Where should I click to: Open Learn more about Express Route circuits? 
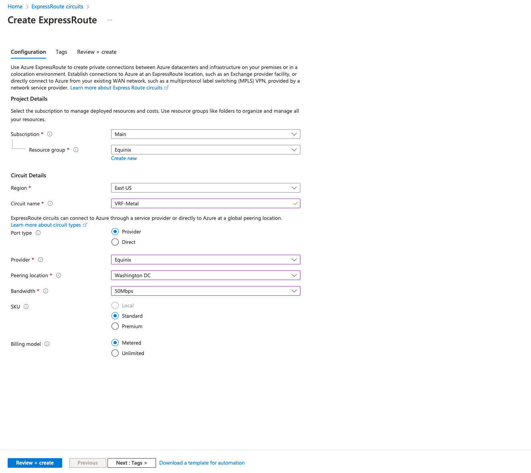[116, 87]
